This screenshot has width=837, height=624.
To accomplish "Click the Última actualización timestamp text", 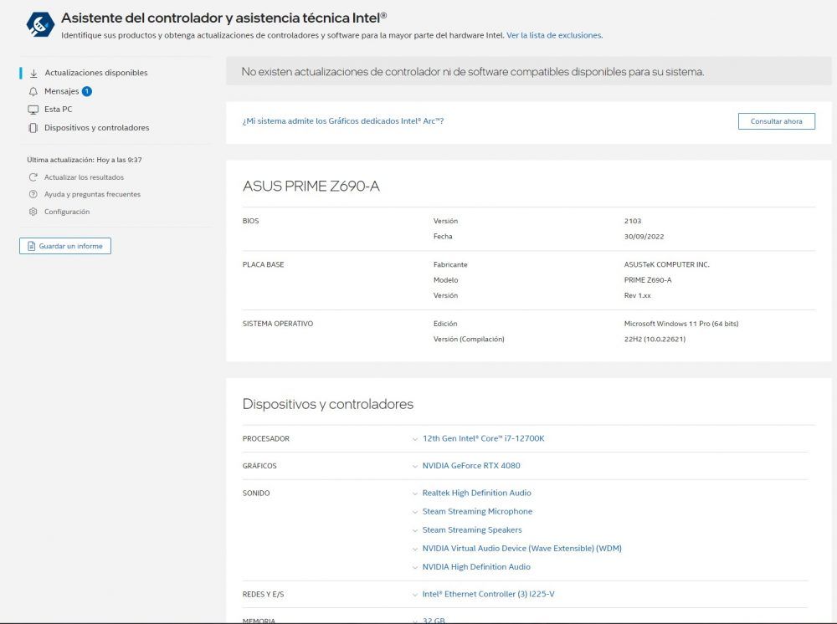I will pyautogui.click(x=85, y=160).
